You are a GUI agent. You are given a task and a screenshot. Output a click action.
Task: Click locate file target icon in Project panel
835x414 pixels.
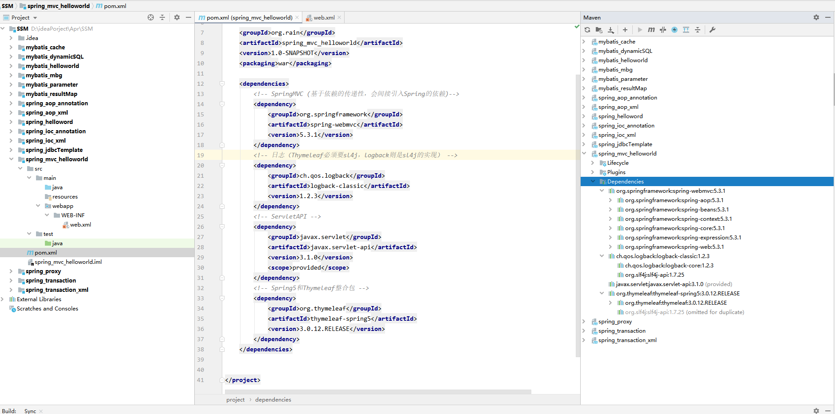click(151, 17)
